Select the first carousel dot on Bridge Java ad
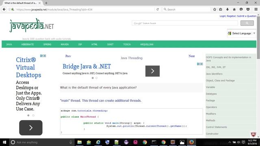Screen dimensions: 260x146 tap(93, 78)
